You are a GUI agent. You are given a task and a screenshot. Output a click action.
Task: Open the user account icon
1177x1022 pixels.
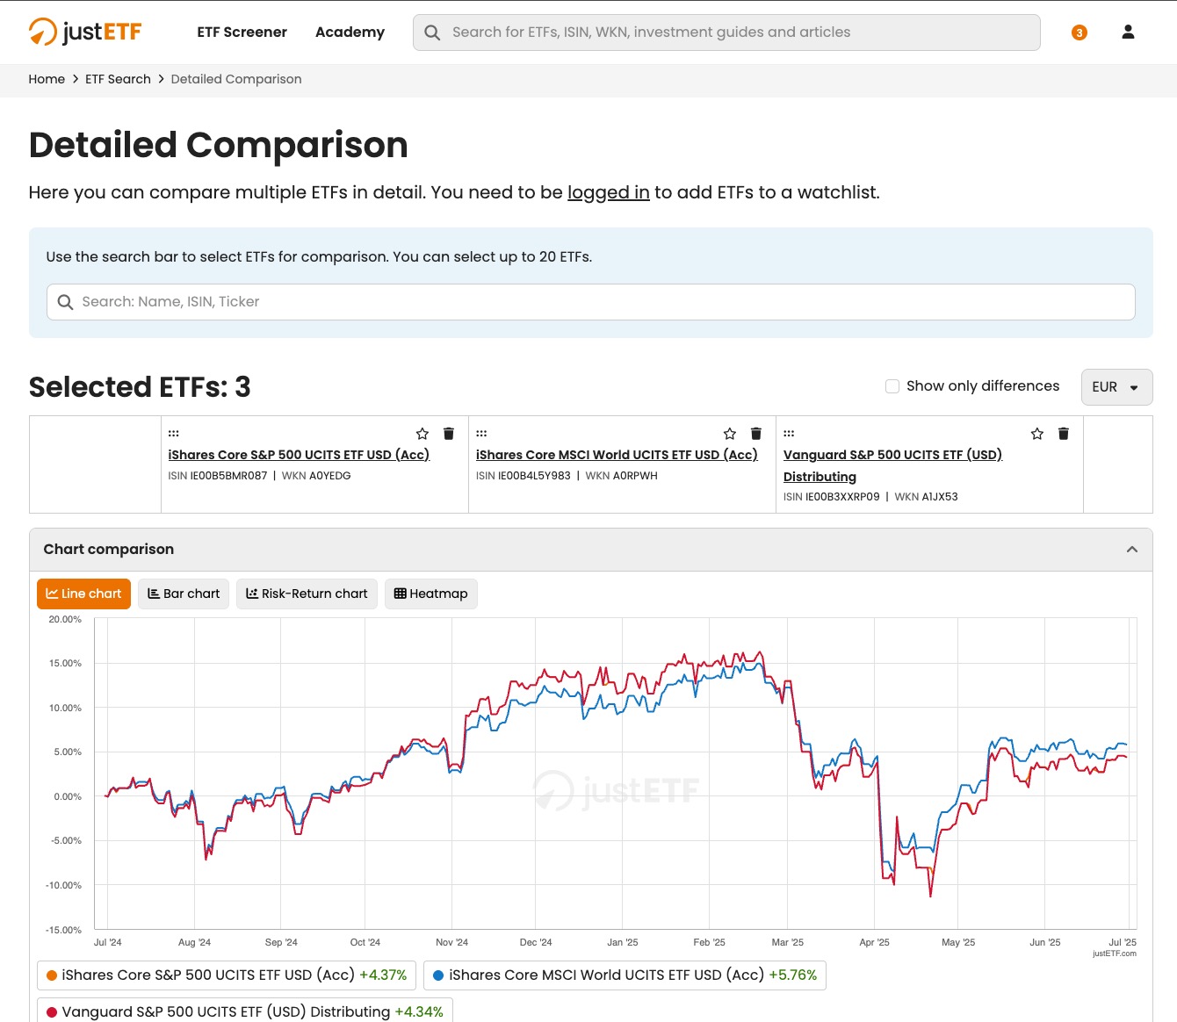[1128, 32]
